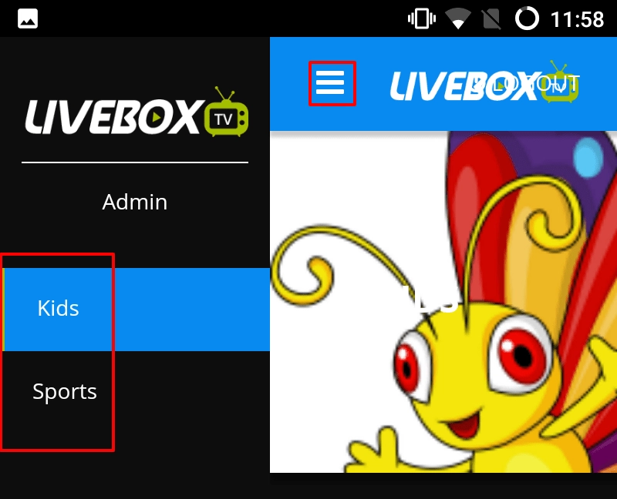Tap the circular battery indicator icon

point(527,18)
